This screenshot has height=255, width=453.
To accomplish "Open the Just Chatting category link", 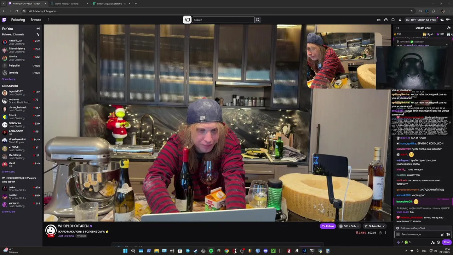I will (x=66, y=236).
